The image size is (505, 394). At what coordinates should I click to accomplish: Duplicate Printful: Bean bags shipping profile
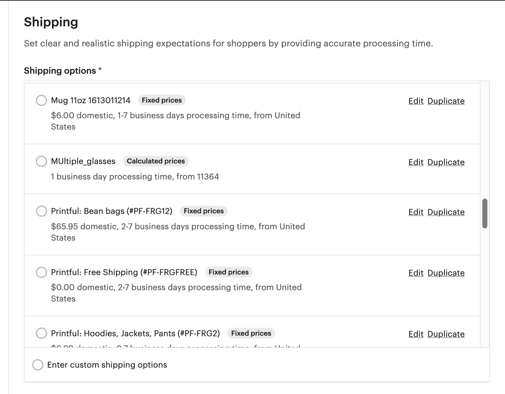[x=446, y=212]
